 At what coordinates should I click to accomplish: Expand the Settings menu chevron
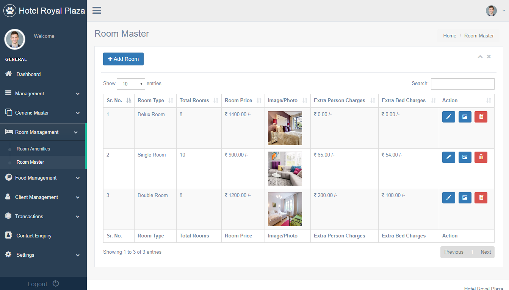point(78,255)
